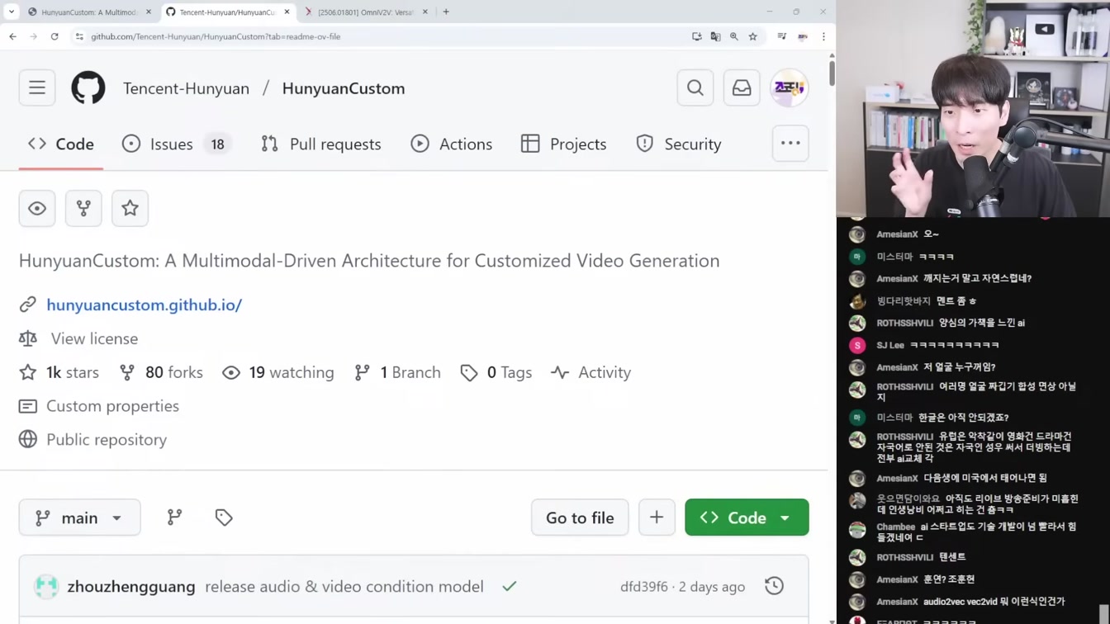1110x624 pixels.
Task: Open a new browser tab
Action: (446, 12)
